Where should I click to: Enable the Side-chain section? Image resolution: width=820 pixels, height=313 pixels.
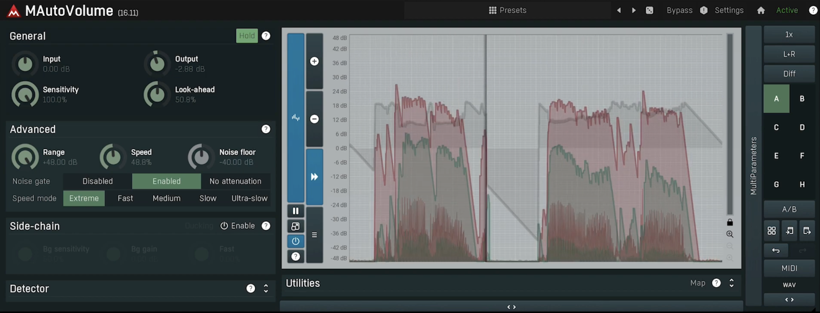tap(238, 226)
